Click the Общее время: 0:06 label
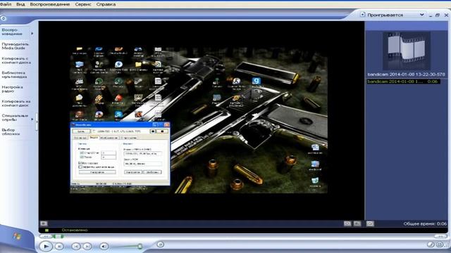 click(x=425, y=223)
